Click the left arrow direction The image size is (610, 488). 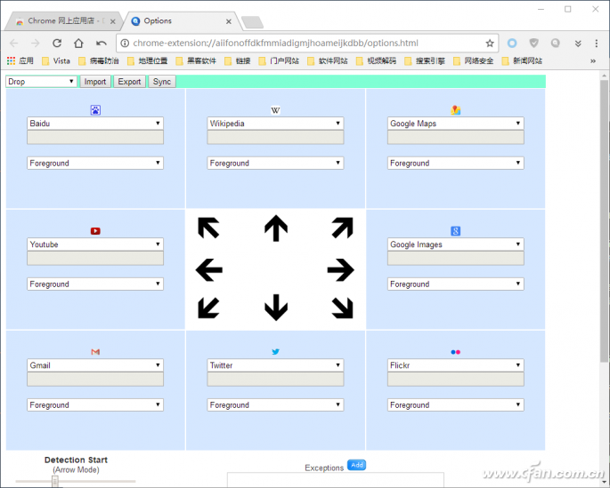(x=209, y=270)
